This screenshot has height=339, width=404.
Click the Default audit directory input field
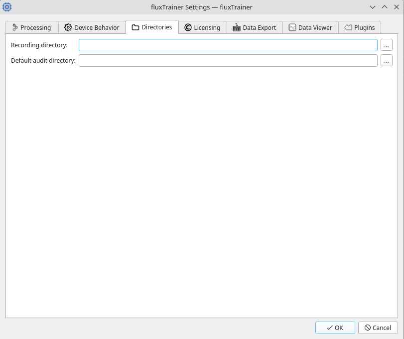click(x=228, y=61)
